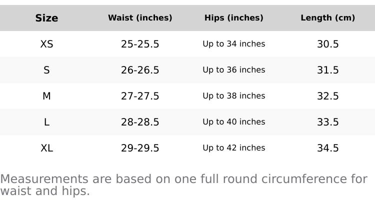Select the XS size cell

(x=46, y=44)
